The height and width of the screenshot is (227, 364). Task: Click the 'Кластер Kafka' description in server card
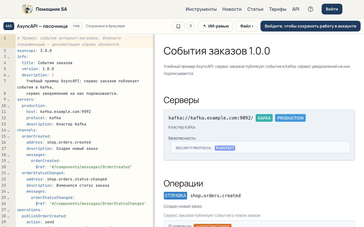pos(182,127)
